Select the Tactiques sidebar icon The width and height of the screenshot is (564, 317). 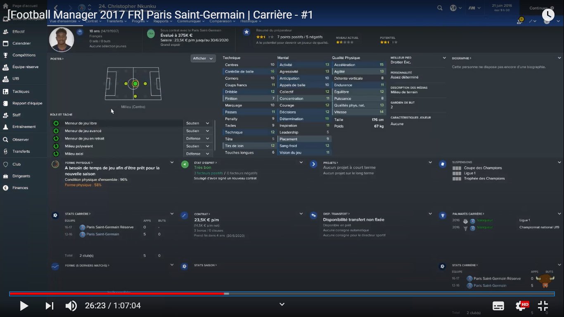point(6,92)
